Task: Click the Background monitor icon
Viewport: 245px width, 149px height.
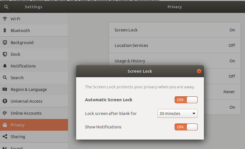Action: click(5, 43)
